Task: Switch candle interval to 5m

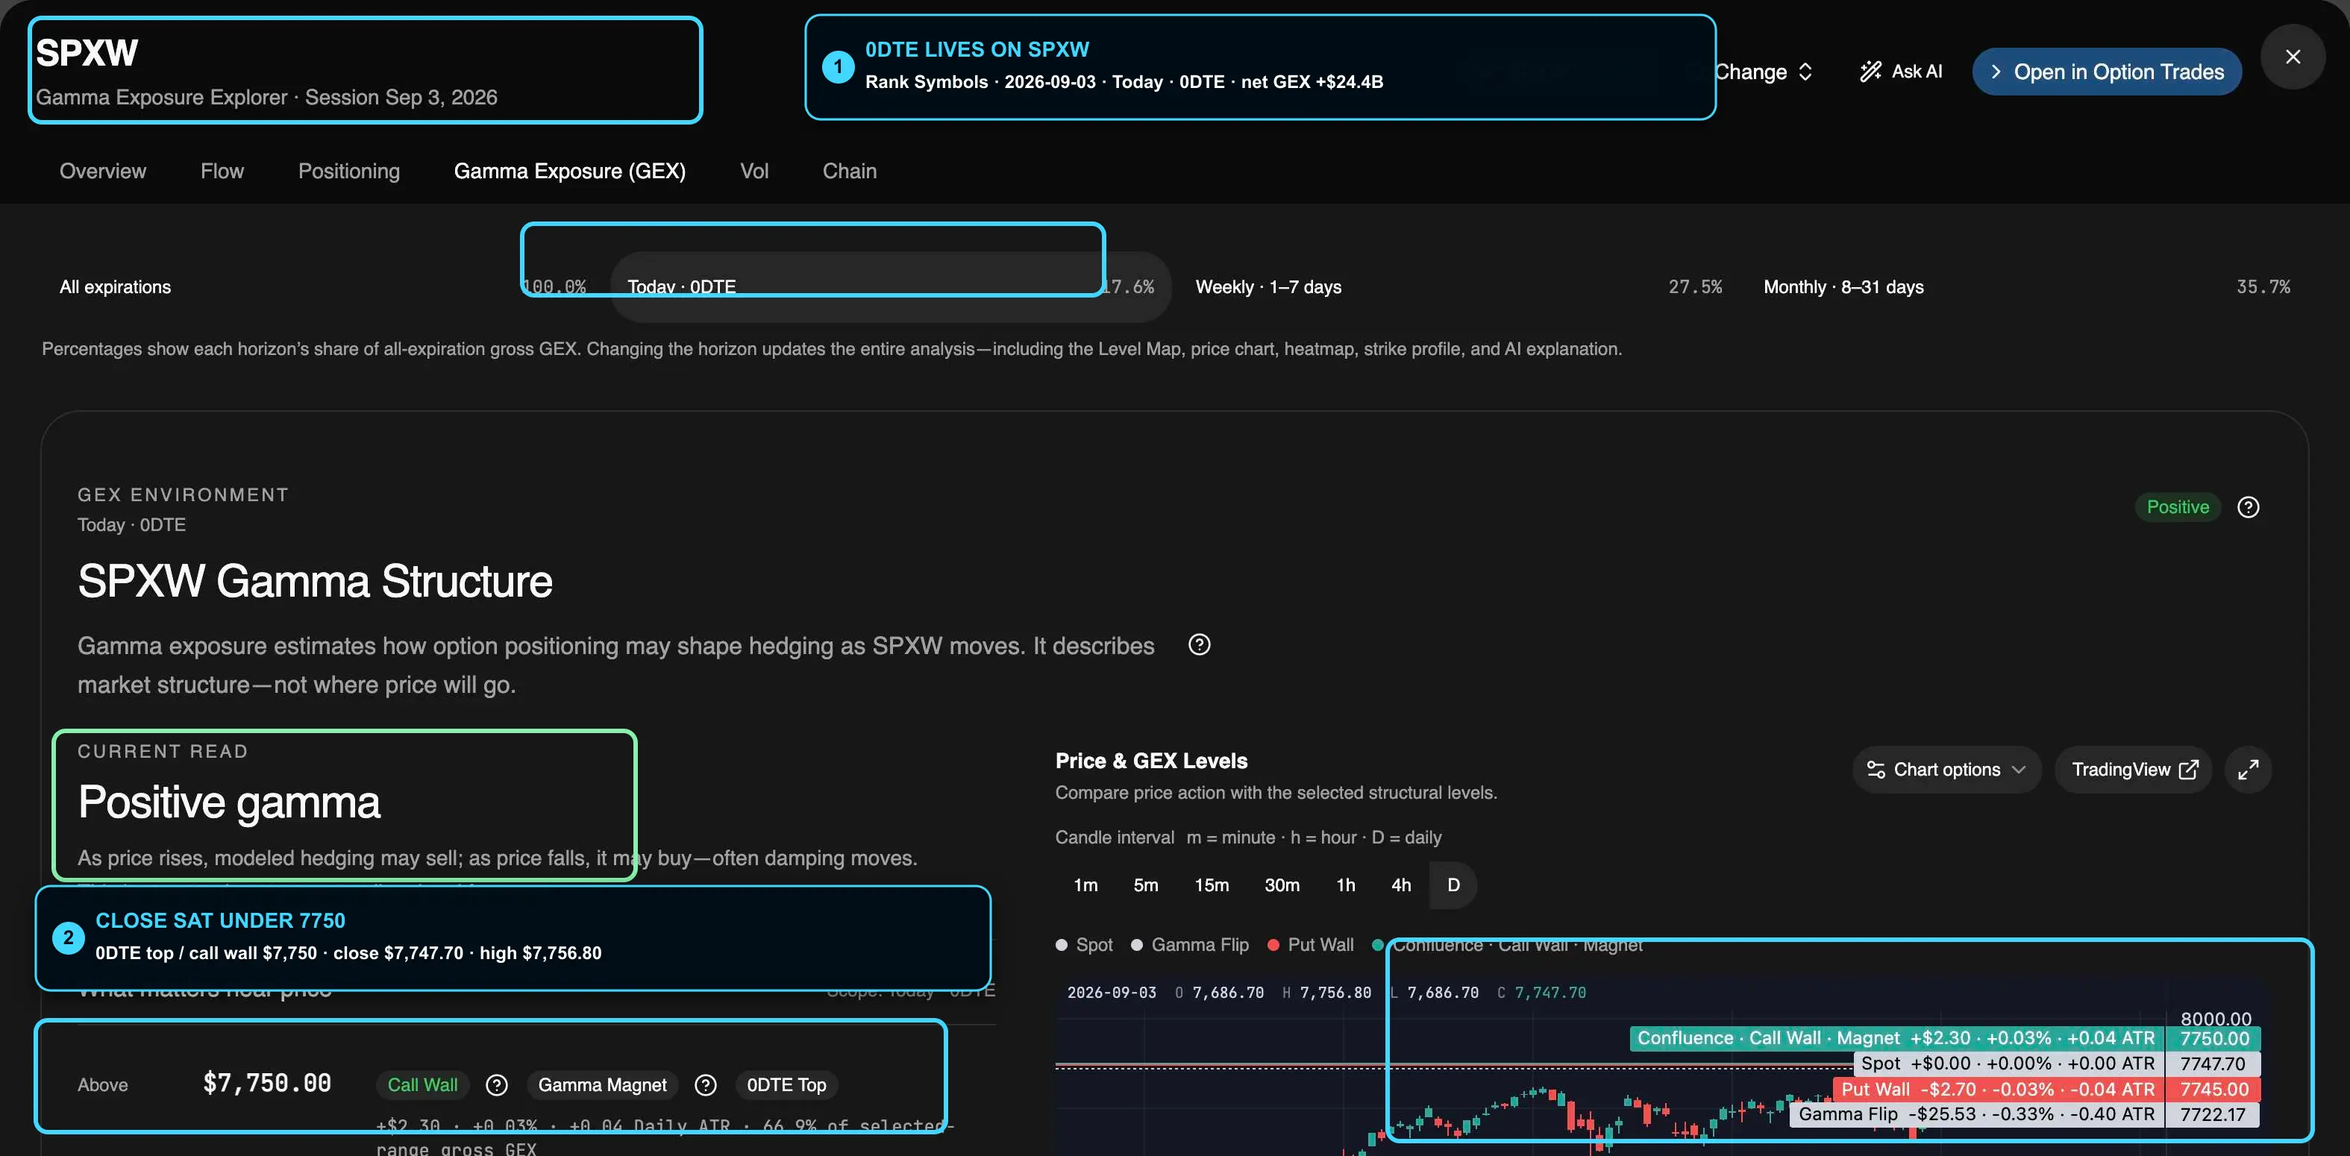Action: pos(1146,885)
